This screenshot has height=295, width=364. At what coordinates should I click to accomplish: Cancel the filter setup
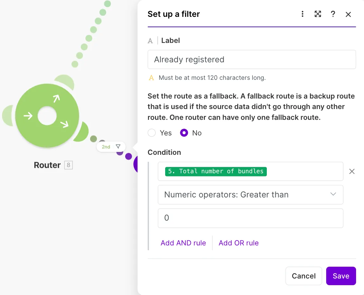click(x=304, y=276)
